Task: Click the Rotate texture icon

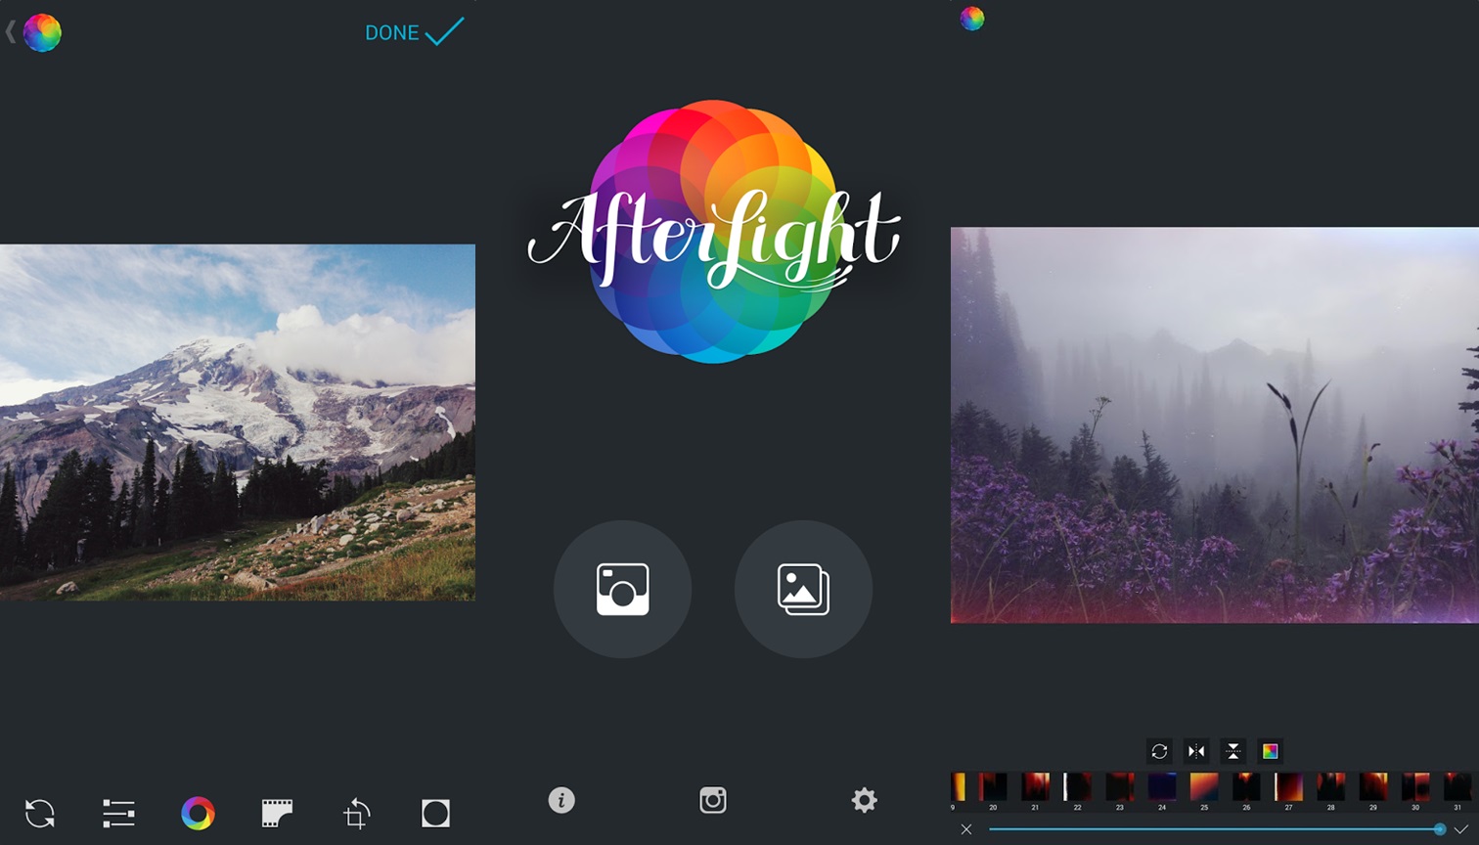Action: [1160, 751]
